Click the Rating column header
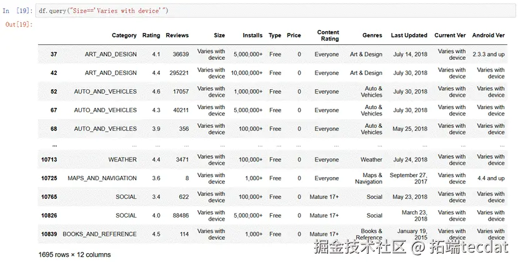The image size is (518, 265). click(x=151, y=36)
